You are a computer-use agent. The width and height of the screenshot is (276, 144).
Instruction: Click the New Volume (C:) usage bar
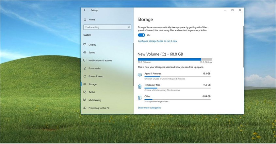pyautogui.click(x=175, y=59)
